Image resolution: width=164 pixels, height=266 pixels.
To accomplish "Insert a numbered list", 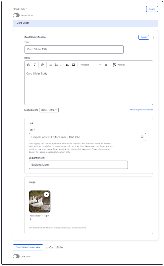I will pos(56,65).
